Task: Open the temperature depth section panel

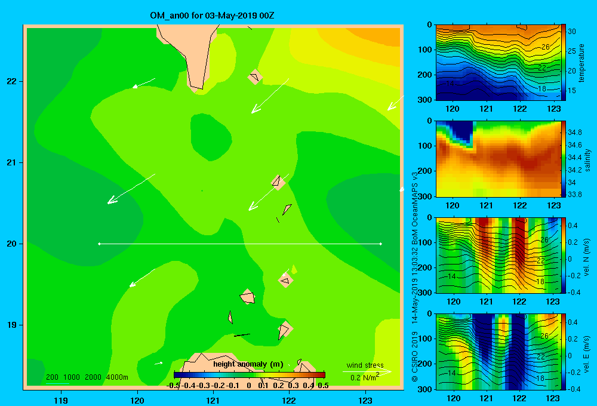Action: tap(498, 63)
